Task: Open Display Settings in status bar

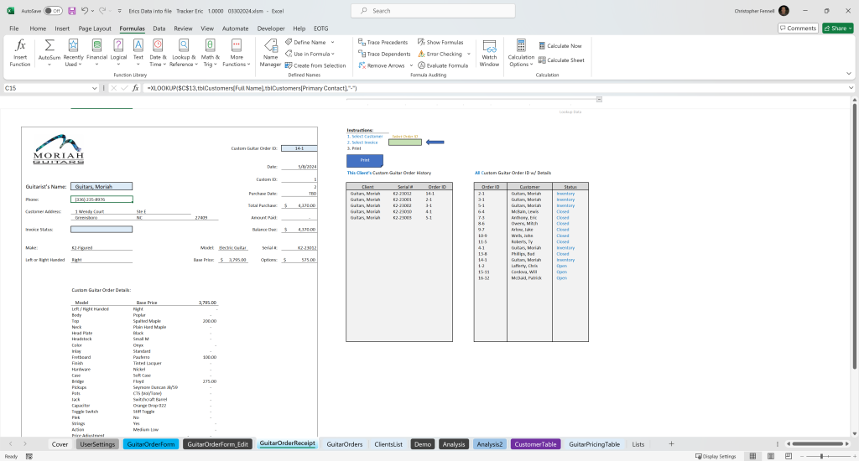Action: click(716, 456)
